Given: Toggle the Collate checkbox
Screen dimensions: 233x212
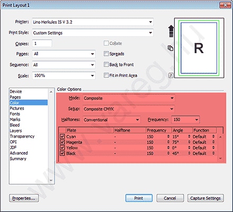Looking at the screenshot, I should 106,43.
